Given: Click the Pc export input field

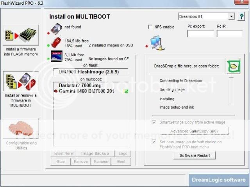Looking at the screenshot, I should [x=200, y=34].
